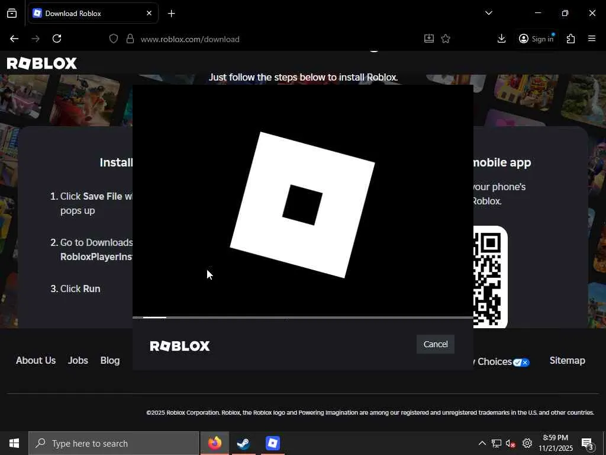Open Sitemap footer link
Screen dimensions: 606x455
568,361
